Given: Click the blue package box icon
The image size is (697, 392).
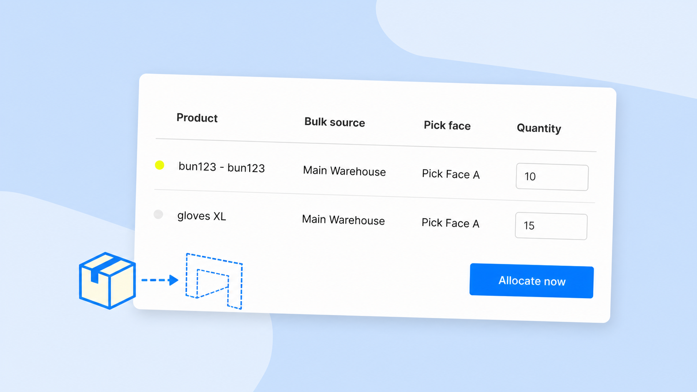Looking at the screenshot, I should (108, 280).
